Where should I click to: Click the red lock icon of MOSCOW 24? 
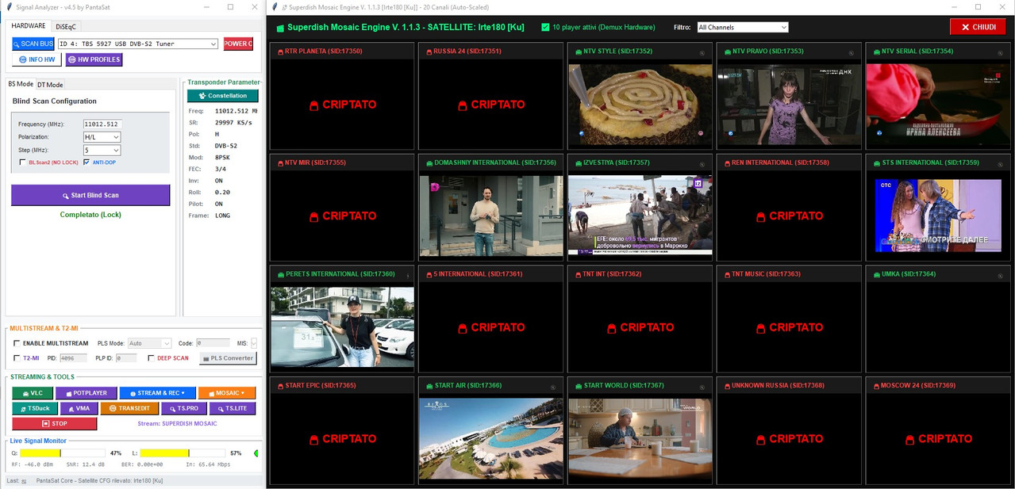875,386
